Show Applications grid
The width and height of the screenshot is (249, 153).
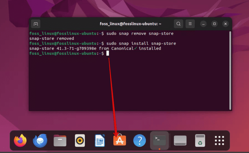pos(219,140)
